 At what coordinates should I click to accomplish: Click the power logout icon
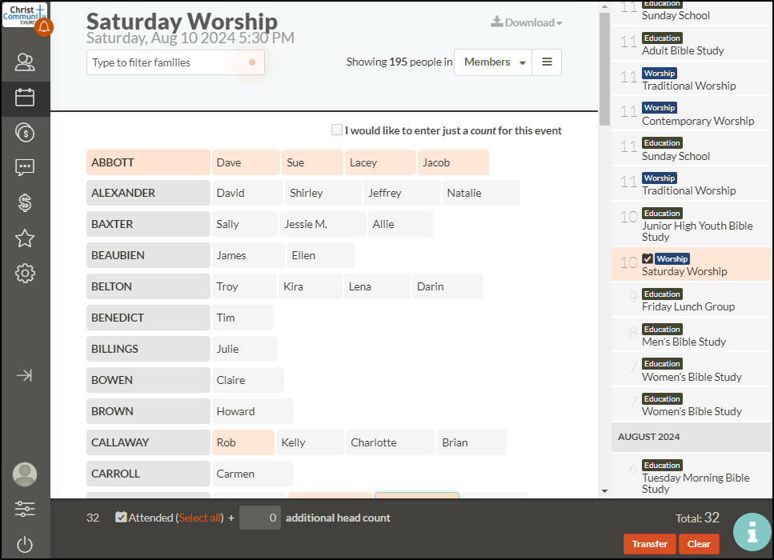click(x=25, y=545)
